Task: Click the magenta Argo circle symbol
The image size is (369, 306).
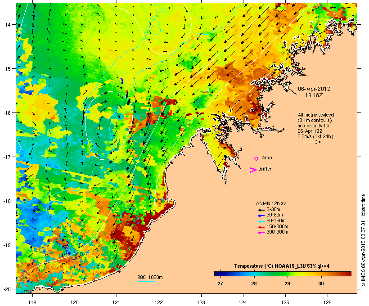Action: click(x=256, y=159)
